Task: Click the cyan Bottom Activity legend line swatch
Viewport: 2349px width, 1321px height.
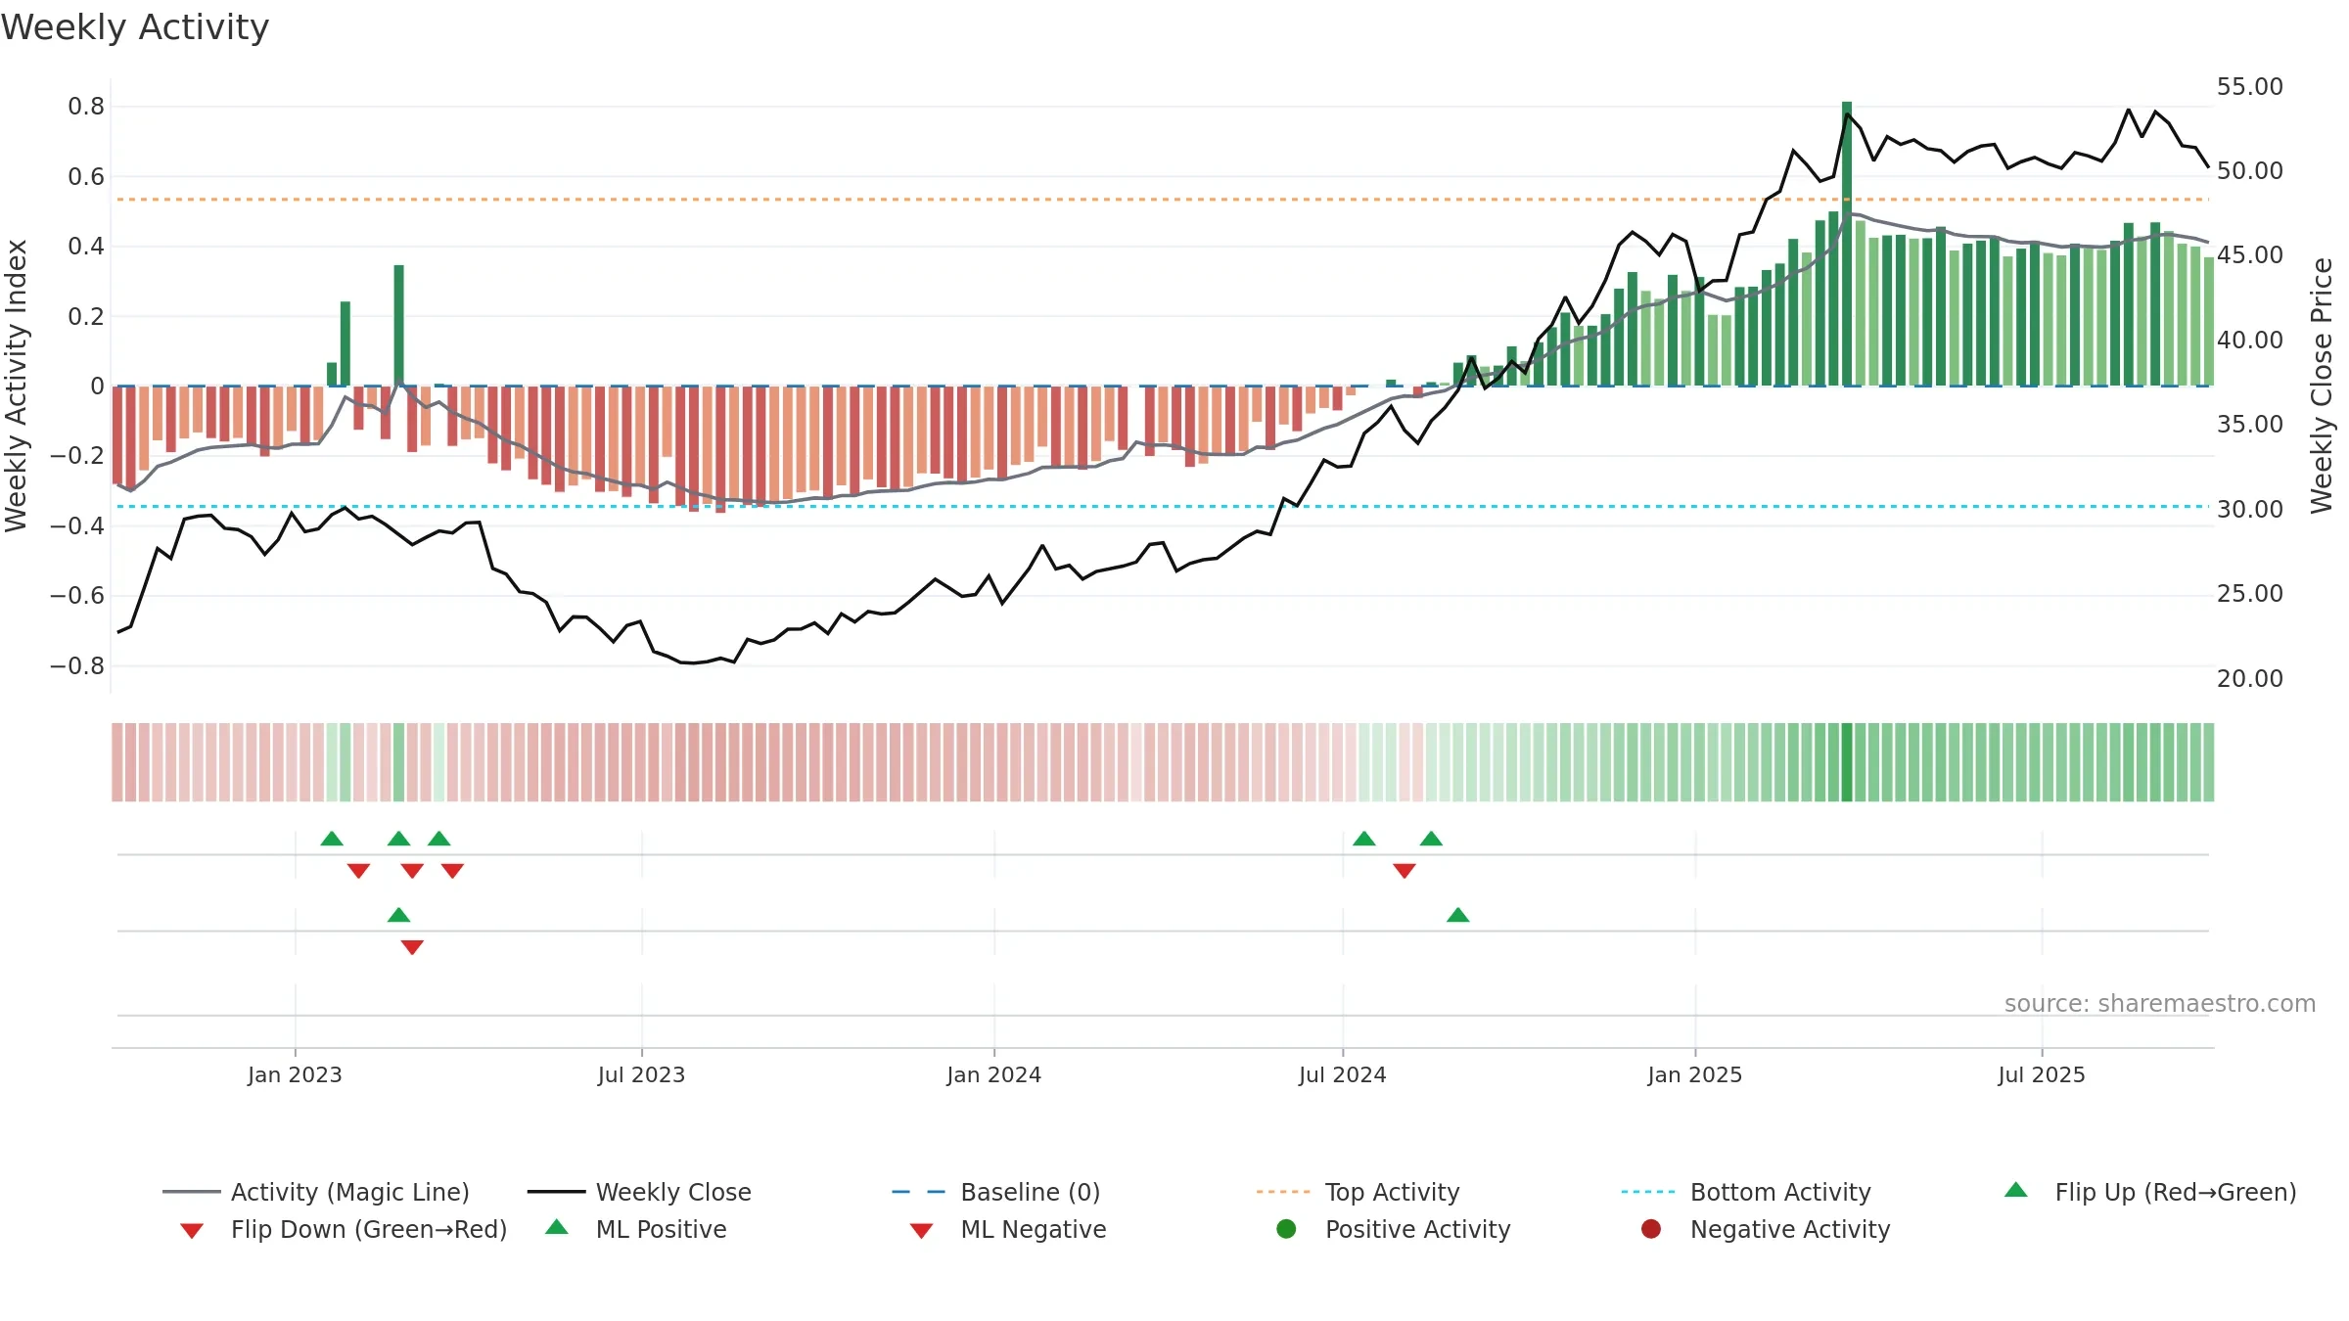Action: [1648, 1192]
